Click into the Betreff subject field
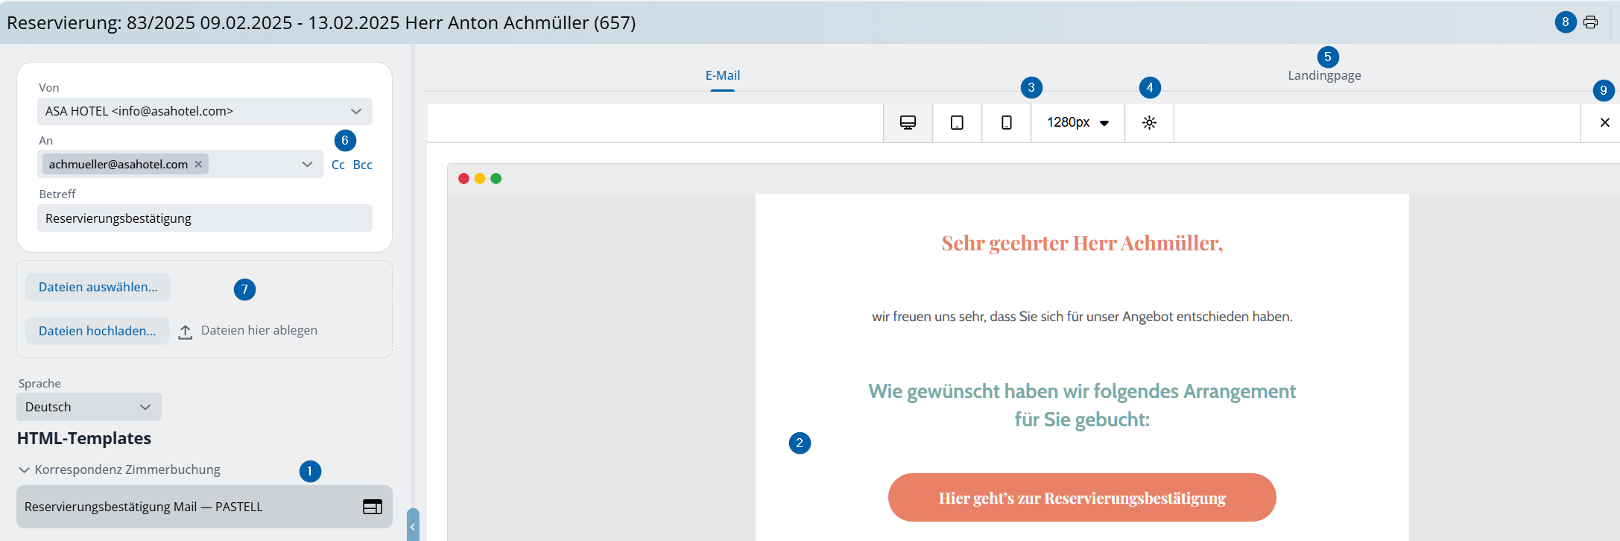Image resolution: width=1620 pixels, height=541 pixels. [x=204, y=218]
